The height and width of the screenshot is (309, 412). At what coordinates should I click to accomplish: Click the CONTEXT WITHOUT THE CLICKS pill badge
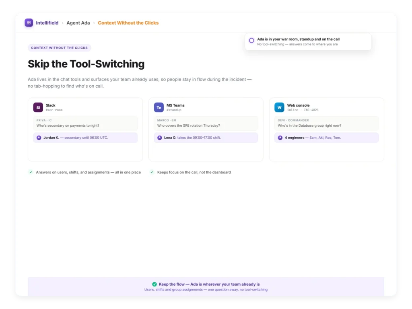click(60, 48)
